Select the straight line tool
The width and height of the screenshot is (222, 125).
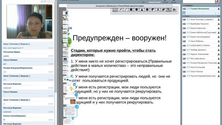point(126,10)
